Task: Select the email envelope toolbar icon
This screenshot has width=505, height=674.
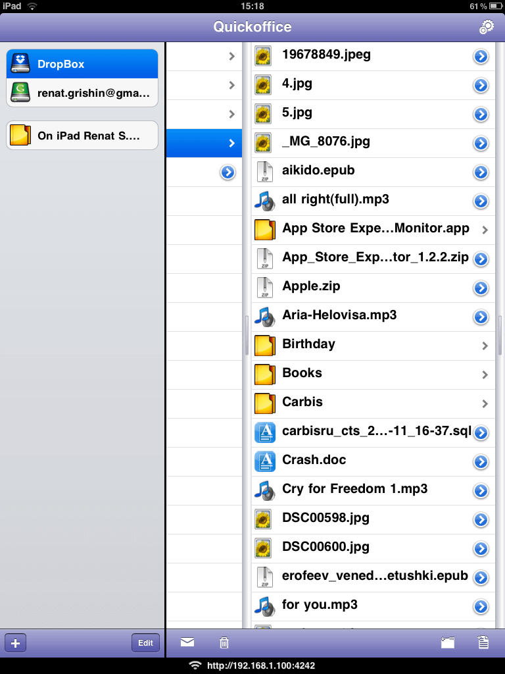Action: point(187,642)
